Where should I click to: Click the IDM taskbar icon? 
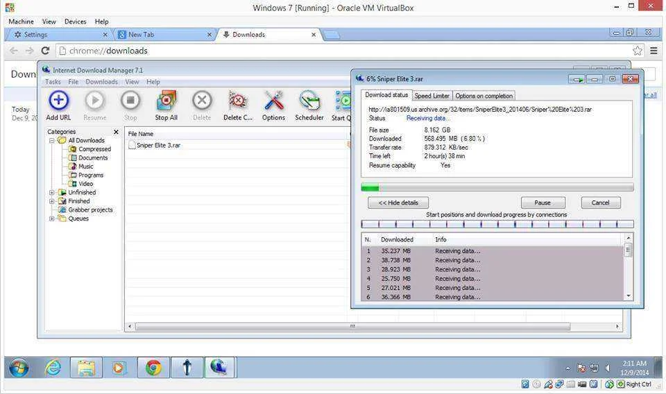220,368
